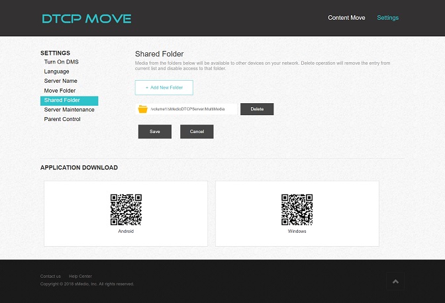Click the Android QR code
This screenshot has width=445, height=303.
tap(126, 210)
